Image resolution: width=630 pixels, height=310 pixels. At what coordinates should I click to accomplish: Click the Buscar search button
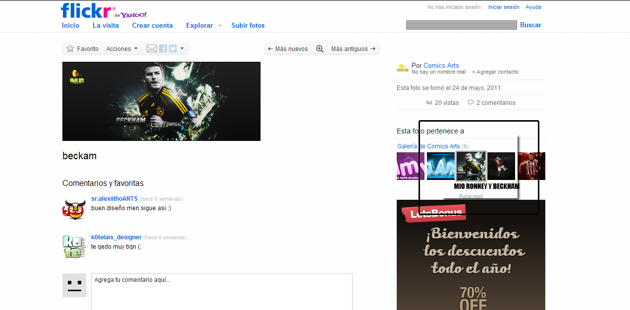(530, 25)
